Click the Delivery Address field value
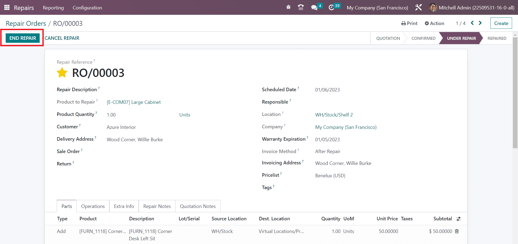 (135, 140)
